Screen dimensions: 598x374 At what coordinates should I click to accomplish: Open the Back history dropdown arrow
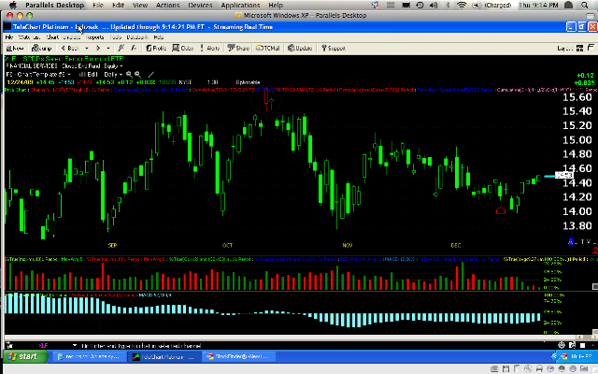pyautogui.click(x=87, y=48)
